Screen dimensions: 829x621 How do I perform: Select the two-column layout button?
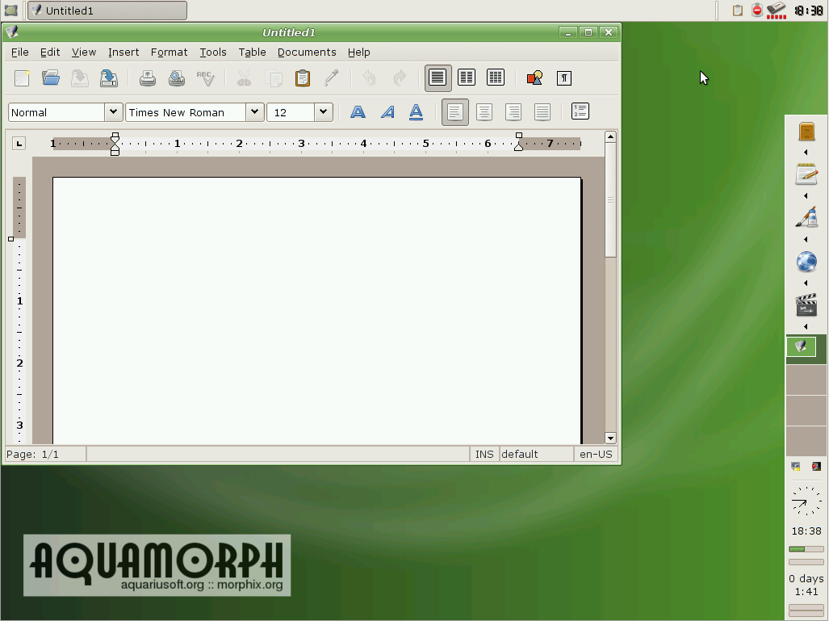pos(467,78)
